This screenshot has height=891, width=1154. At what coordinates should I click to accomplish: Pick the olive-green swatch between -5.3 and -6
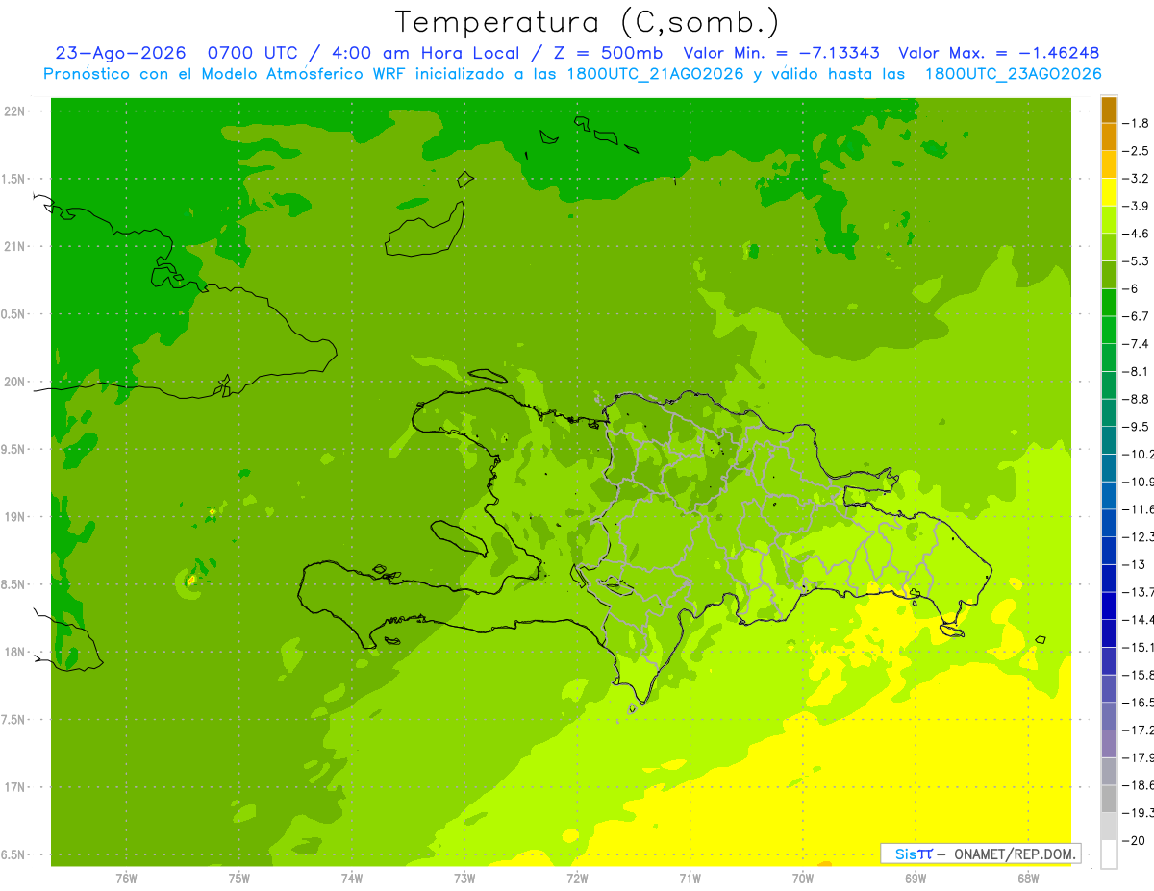(1109, 275)
